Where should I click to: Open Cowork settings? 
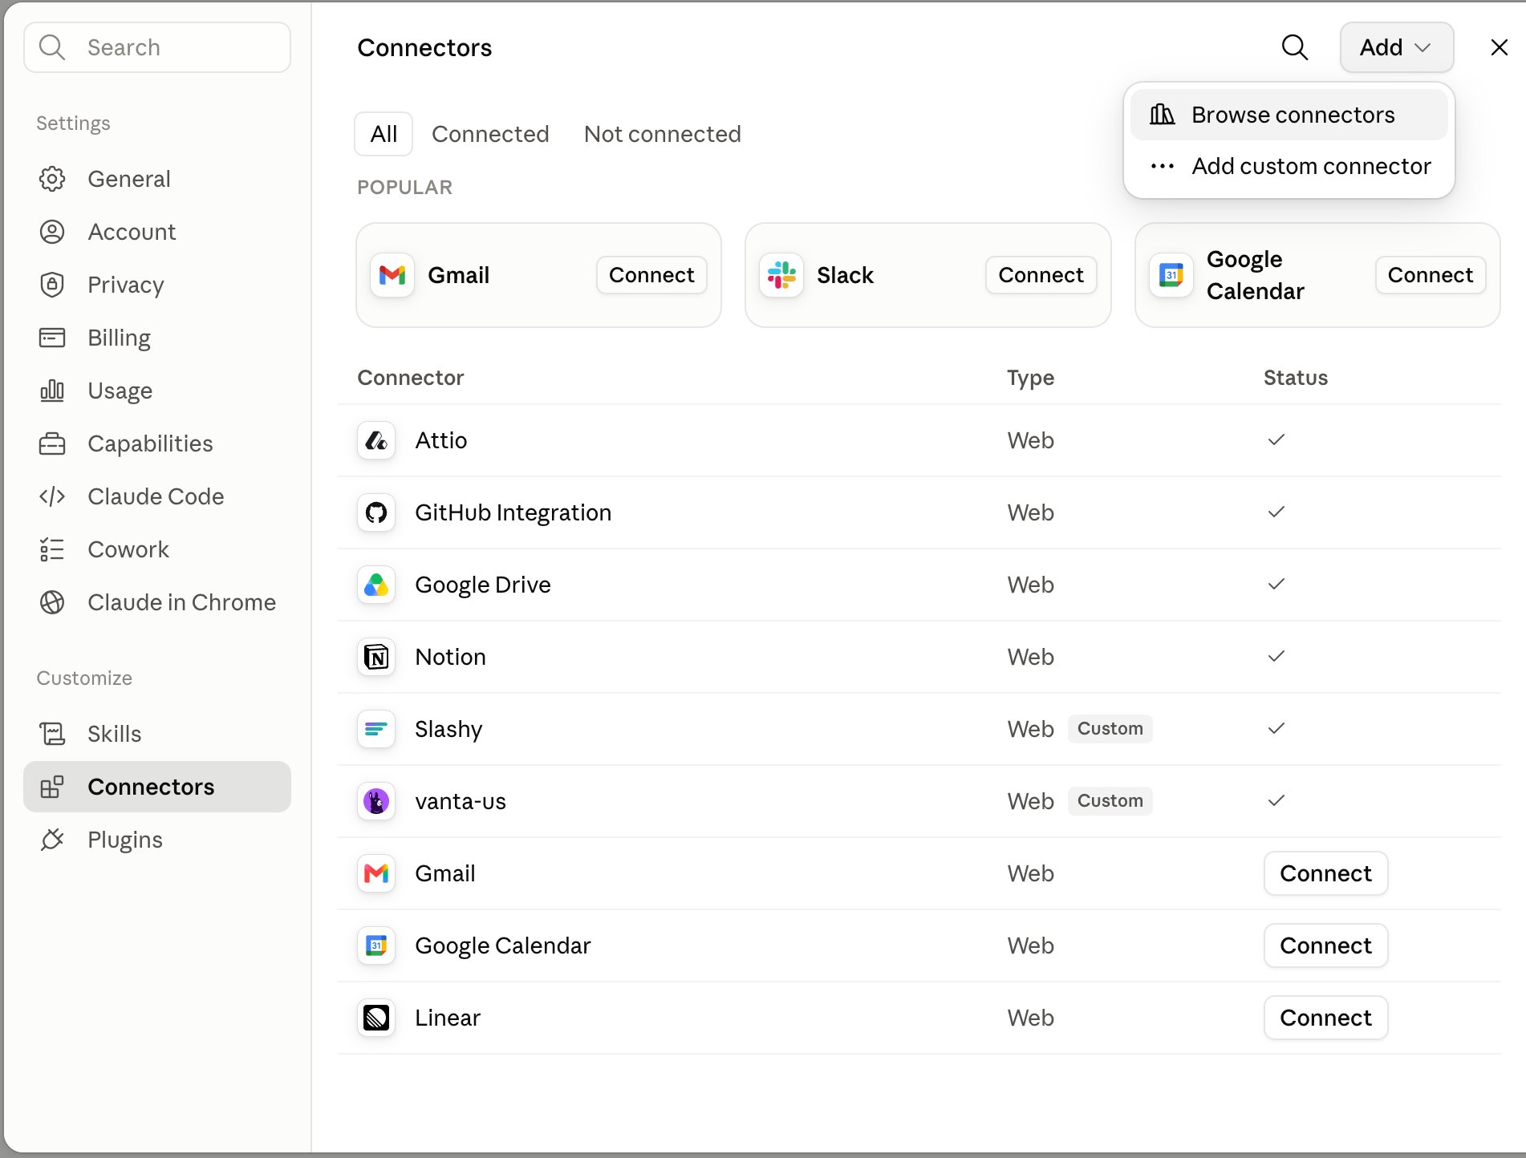coord(157,549)
